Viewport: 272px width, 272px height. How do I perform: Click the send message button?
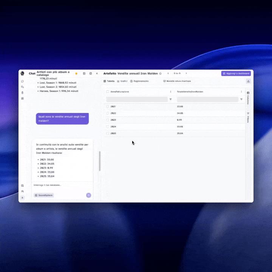(x=89, y=195)
